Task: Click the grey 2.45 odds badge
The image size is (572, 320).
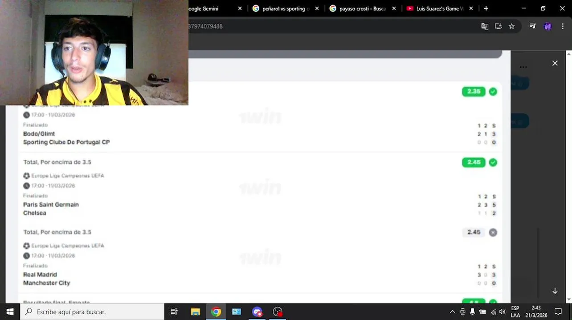Action: coord(474,232)
